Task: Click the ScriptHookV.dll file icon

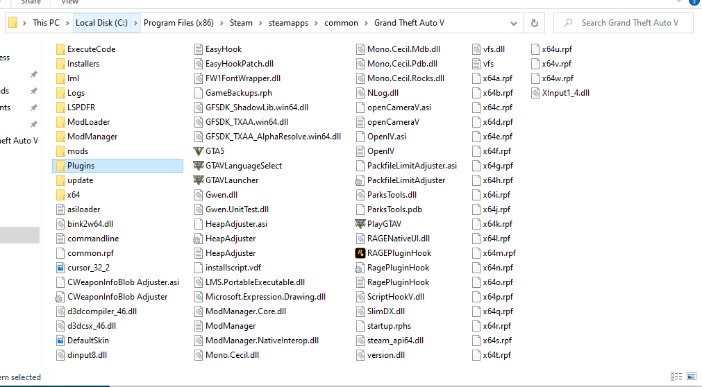Action: 360,297
